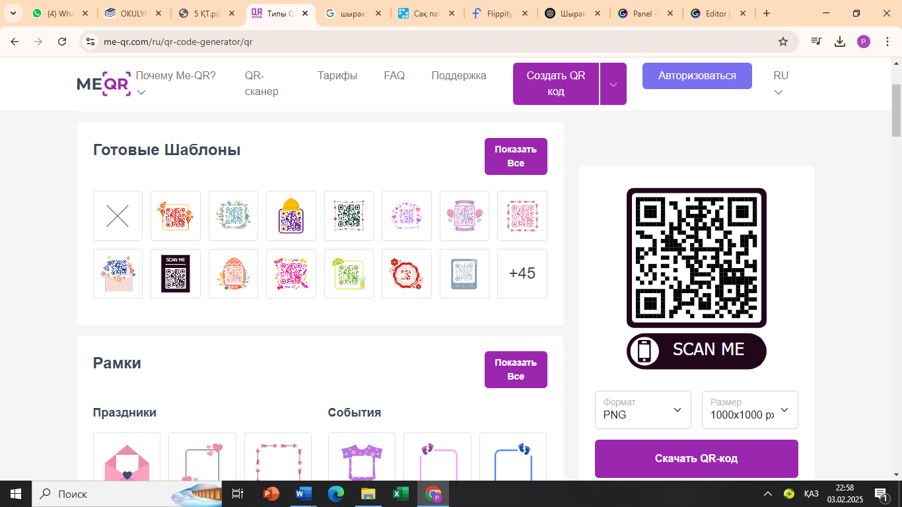902x507 pixels.
Task: Click the Создать QR код button
Action: (x=556, y=84)
